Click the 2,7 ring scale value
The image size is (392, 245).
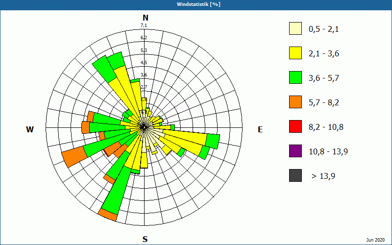click(x=144, y=87)
